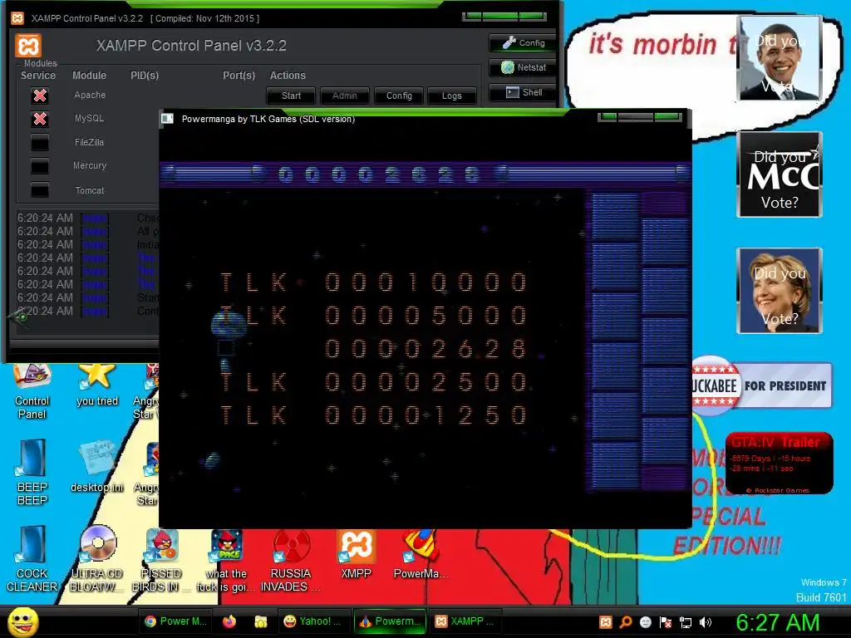
Task: Switch to Chrome 'Power M...' taskbar item
Action: click(x=175, y=621)
